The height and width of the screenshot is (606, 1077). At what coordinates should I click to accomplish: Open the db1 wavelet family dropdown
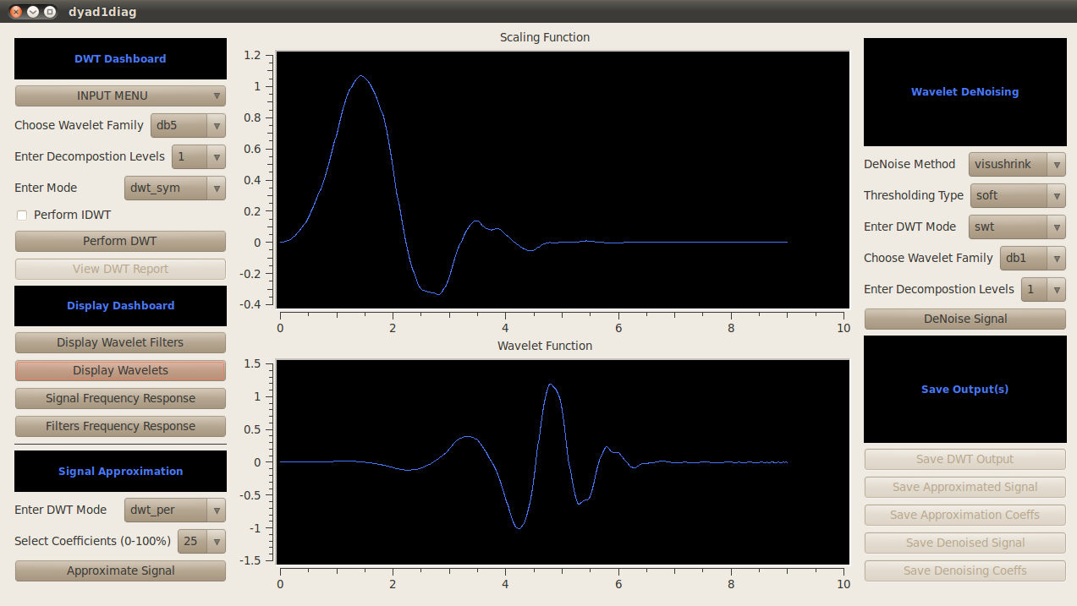point(1033,258)
